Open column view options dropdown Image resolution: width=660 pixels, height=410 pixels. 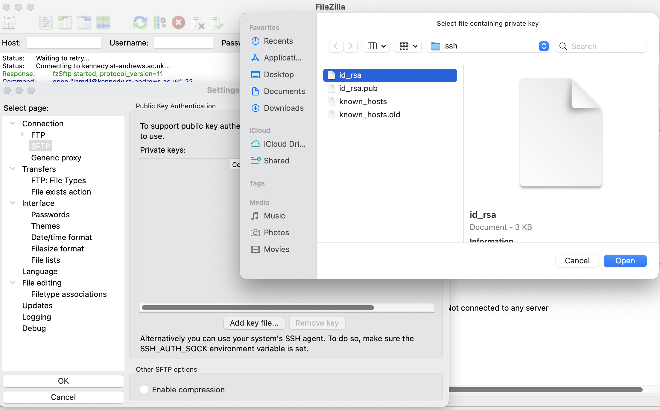(x=376, y=46)
